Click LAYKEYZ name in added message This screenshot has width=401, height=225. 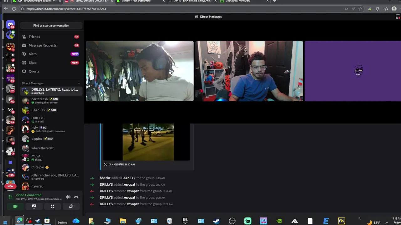pos(128,178)
